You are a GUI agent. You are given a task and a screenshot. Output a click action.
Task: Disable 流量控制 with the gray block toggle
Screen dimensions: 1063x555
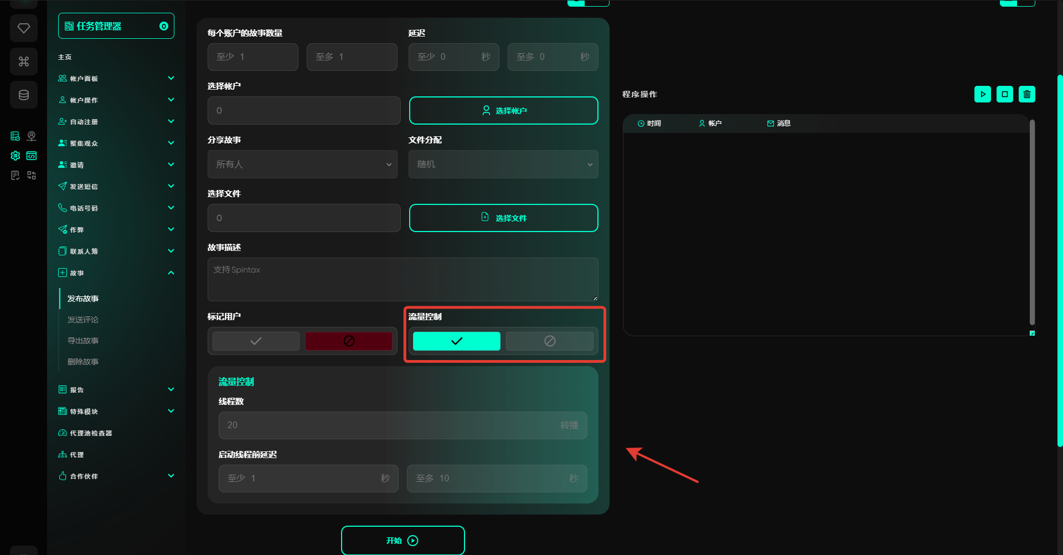click(549, 341)
